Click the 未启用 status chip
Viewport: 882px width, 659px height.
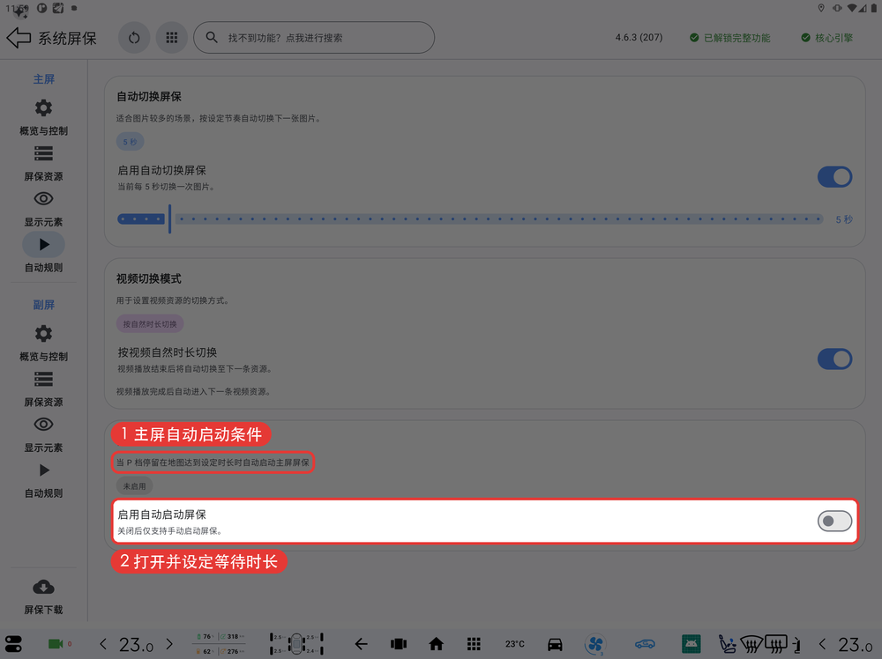coord(134,486)
